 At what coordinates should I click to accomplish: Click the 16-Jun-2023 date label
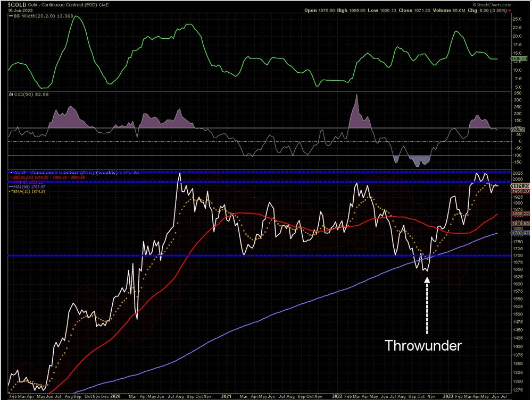click(20, 11)
